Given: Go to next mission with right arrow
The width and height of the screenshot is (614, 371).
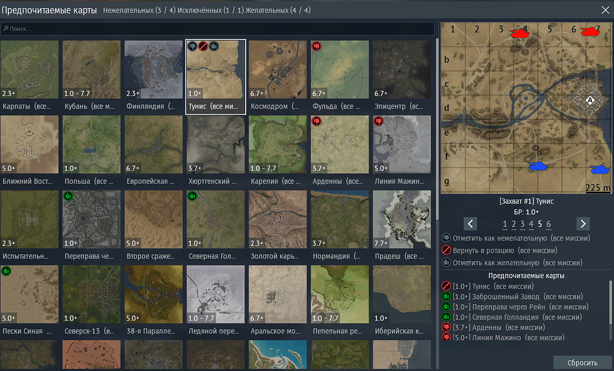Looking at the screenshot, I should tap(583, 224).
